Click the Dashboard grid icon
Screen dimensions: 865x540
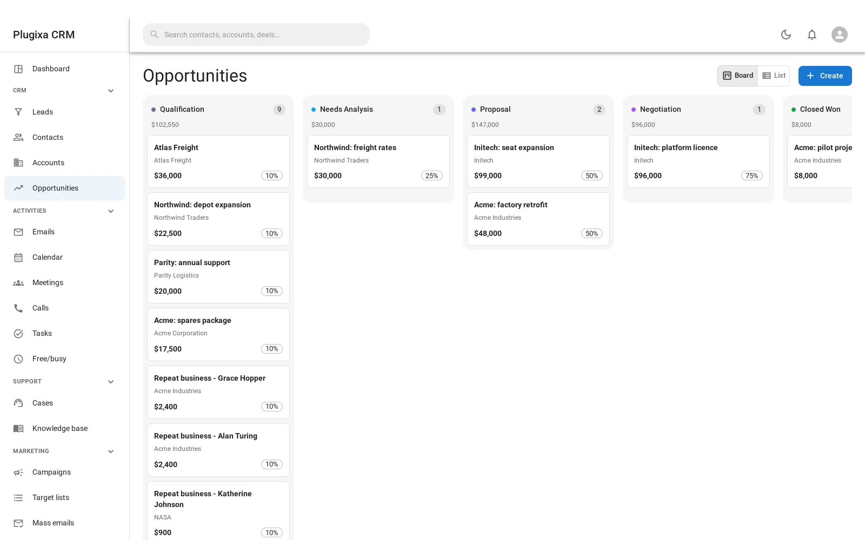(x=18, y=69)
